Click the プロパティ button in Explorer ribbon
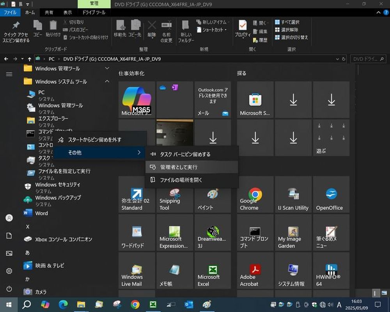The height and width of the screenshot is (312, 390). point(243,28)
